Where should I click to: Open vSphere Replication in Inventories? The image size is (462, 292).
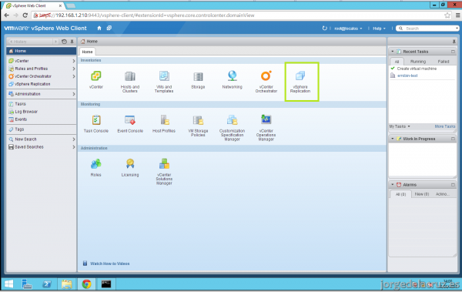coord(300,76)
